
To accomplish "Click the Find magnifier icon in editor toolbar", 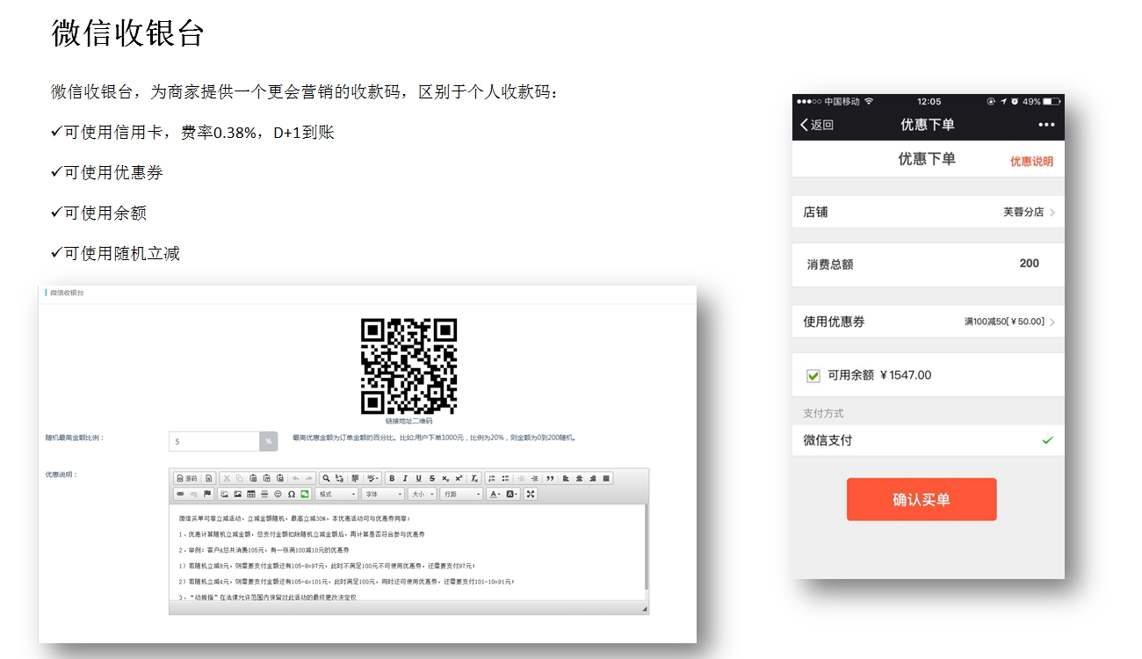I will (326, 478).
